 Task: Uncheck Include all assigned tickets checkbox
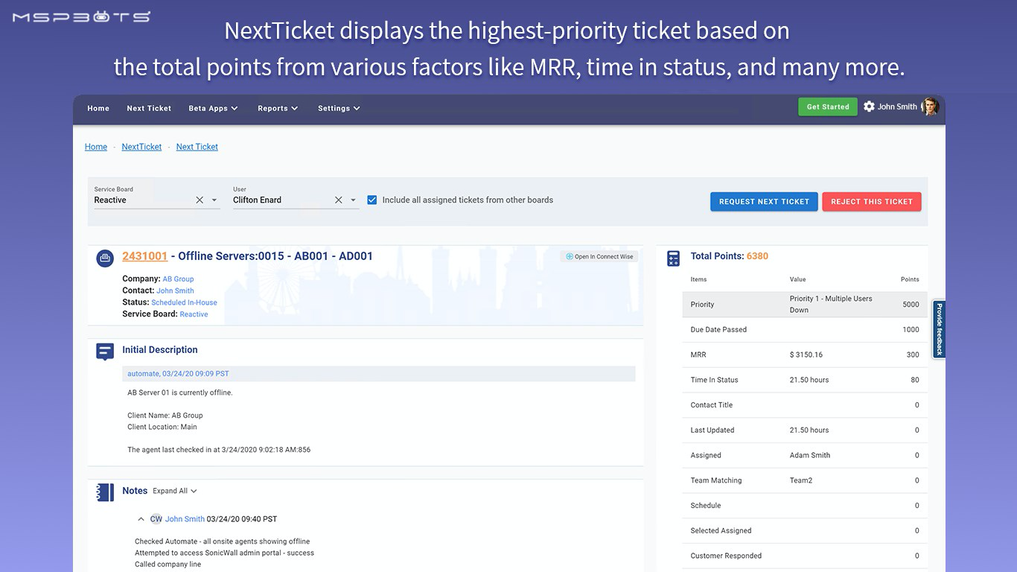[372, 200]
